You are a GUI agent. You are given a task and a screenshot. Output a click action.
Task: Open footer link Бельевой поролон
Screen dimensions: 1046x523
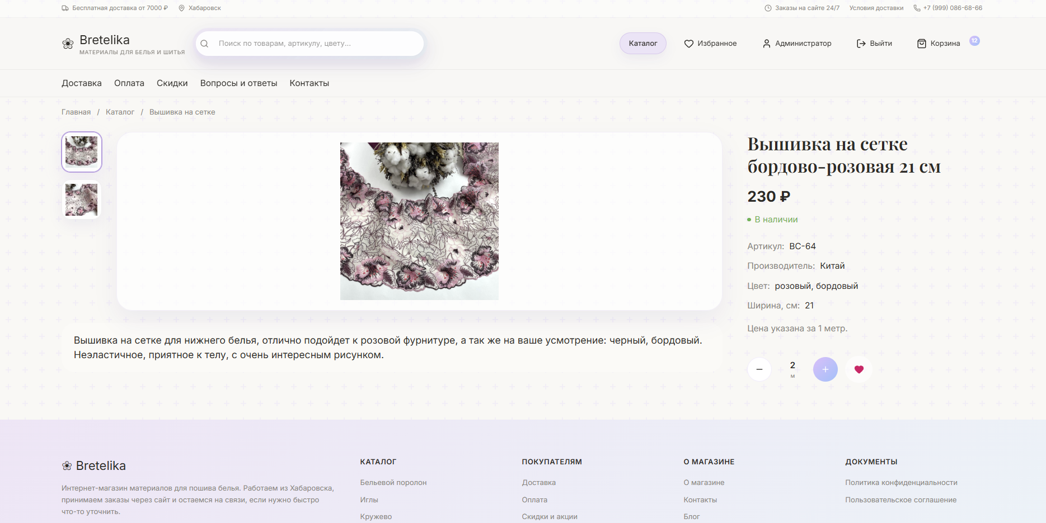tap(393, 483)
